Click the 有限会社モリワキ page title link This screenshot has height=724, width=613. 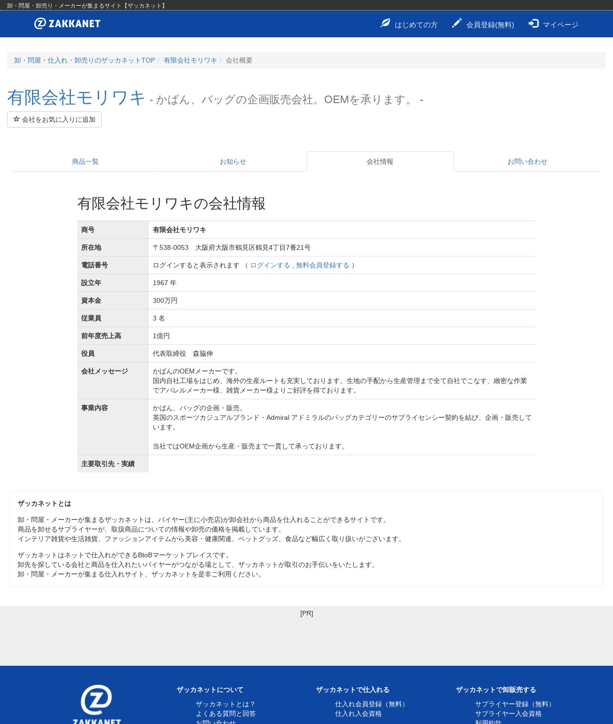click(x=76, y=97)
